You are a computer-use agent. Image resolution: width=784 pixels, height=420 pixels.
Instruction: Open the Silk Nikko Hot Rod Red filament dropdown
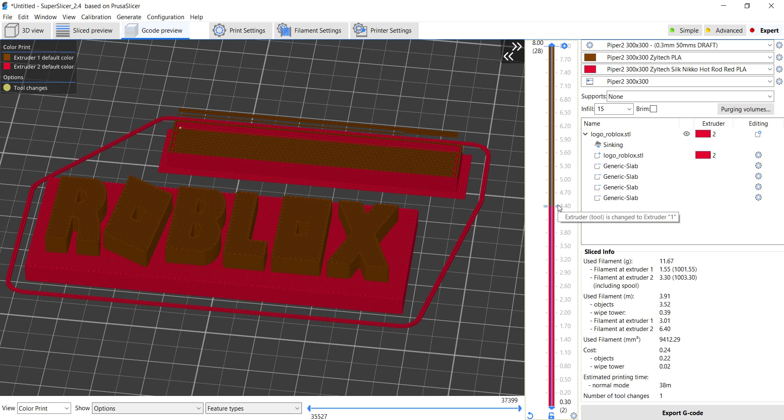tap(677, 69)
